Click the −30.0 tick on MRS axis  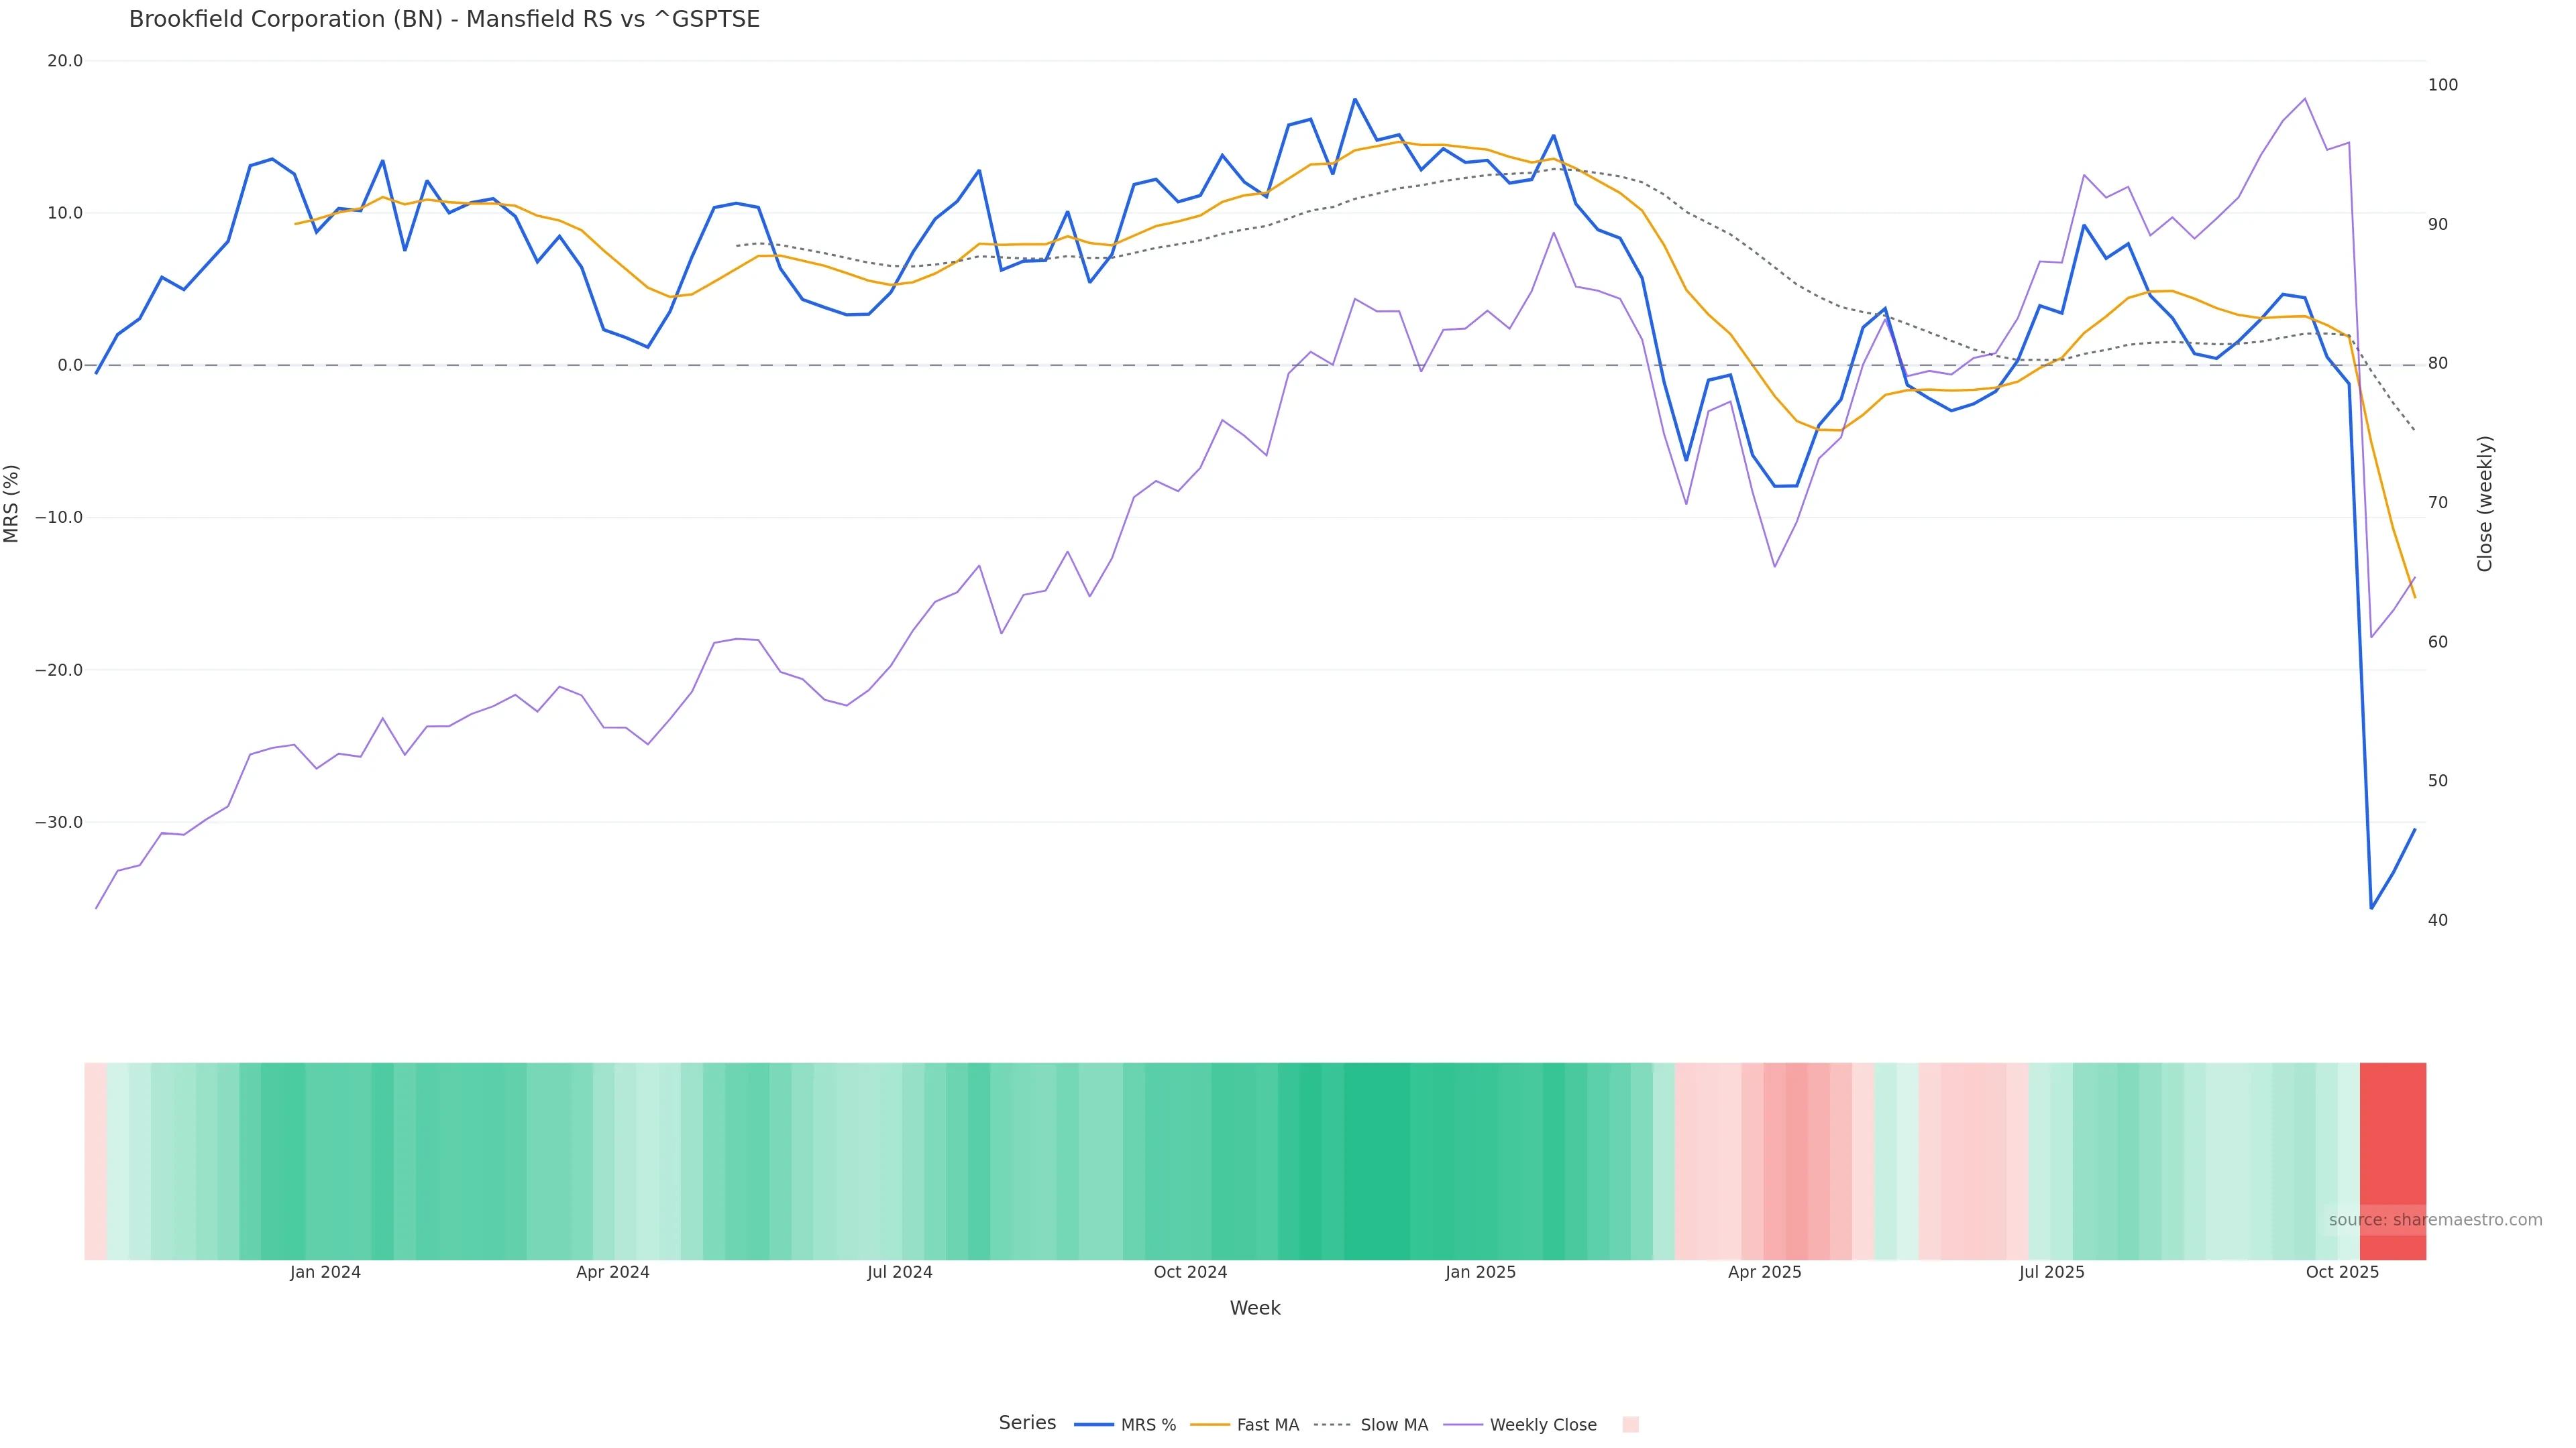point(59,823)
